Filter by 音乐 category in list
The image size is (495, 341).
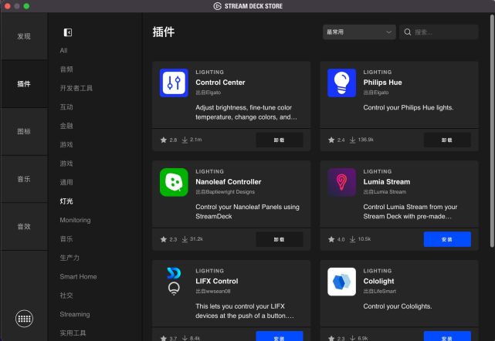[x=66, y=239]
